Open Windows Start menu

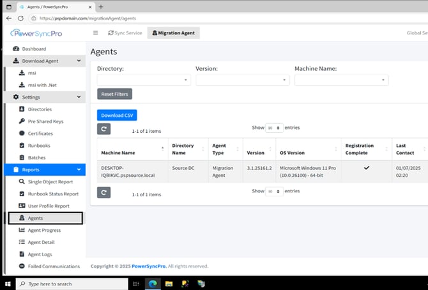(x=8, y=284)
